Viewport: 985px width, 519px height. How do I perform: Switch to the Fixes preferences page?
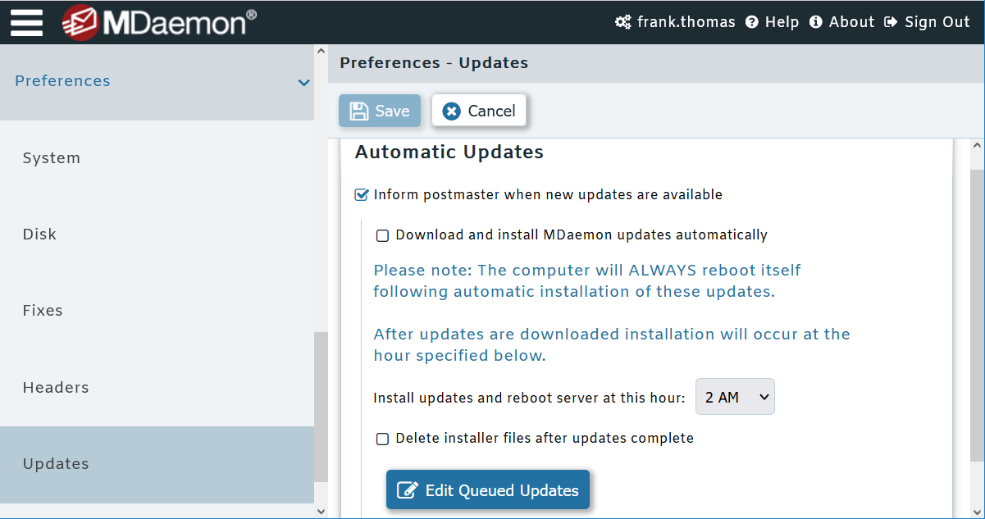(42, 310)
